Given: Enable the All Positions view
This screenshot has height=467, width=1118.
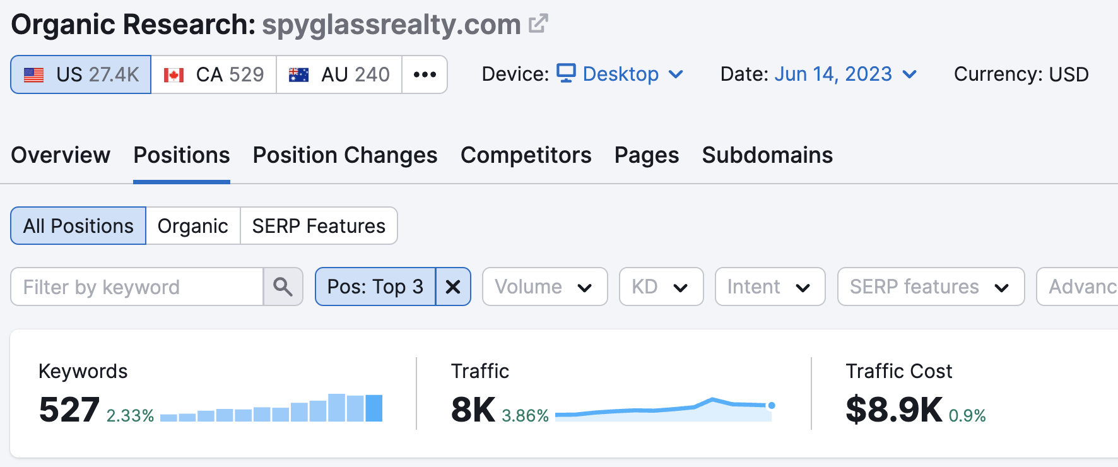Looking at the screenshot, I should 78,225.
